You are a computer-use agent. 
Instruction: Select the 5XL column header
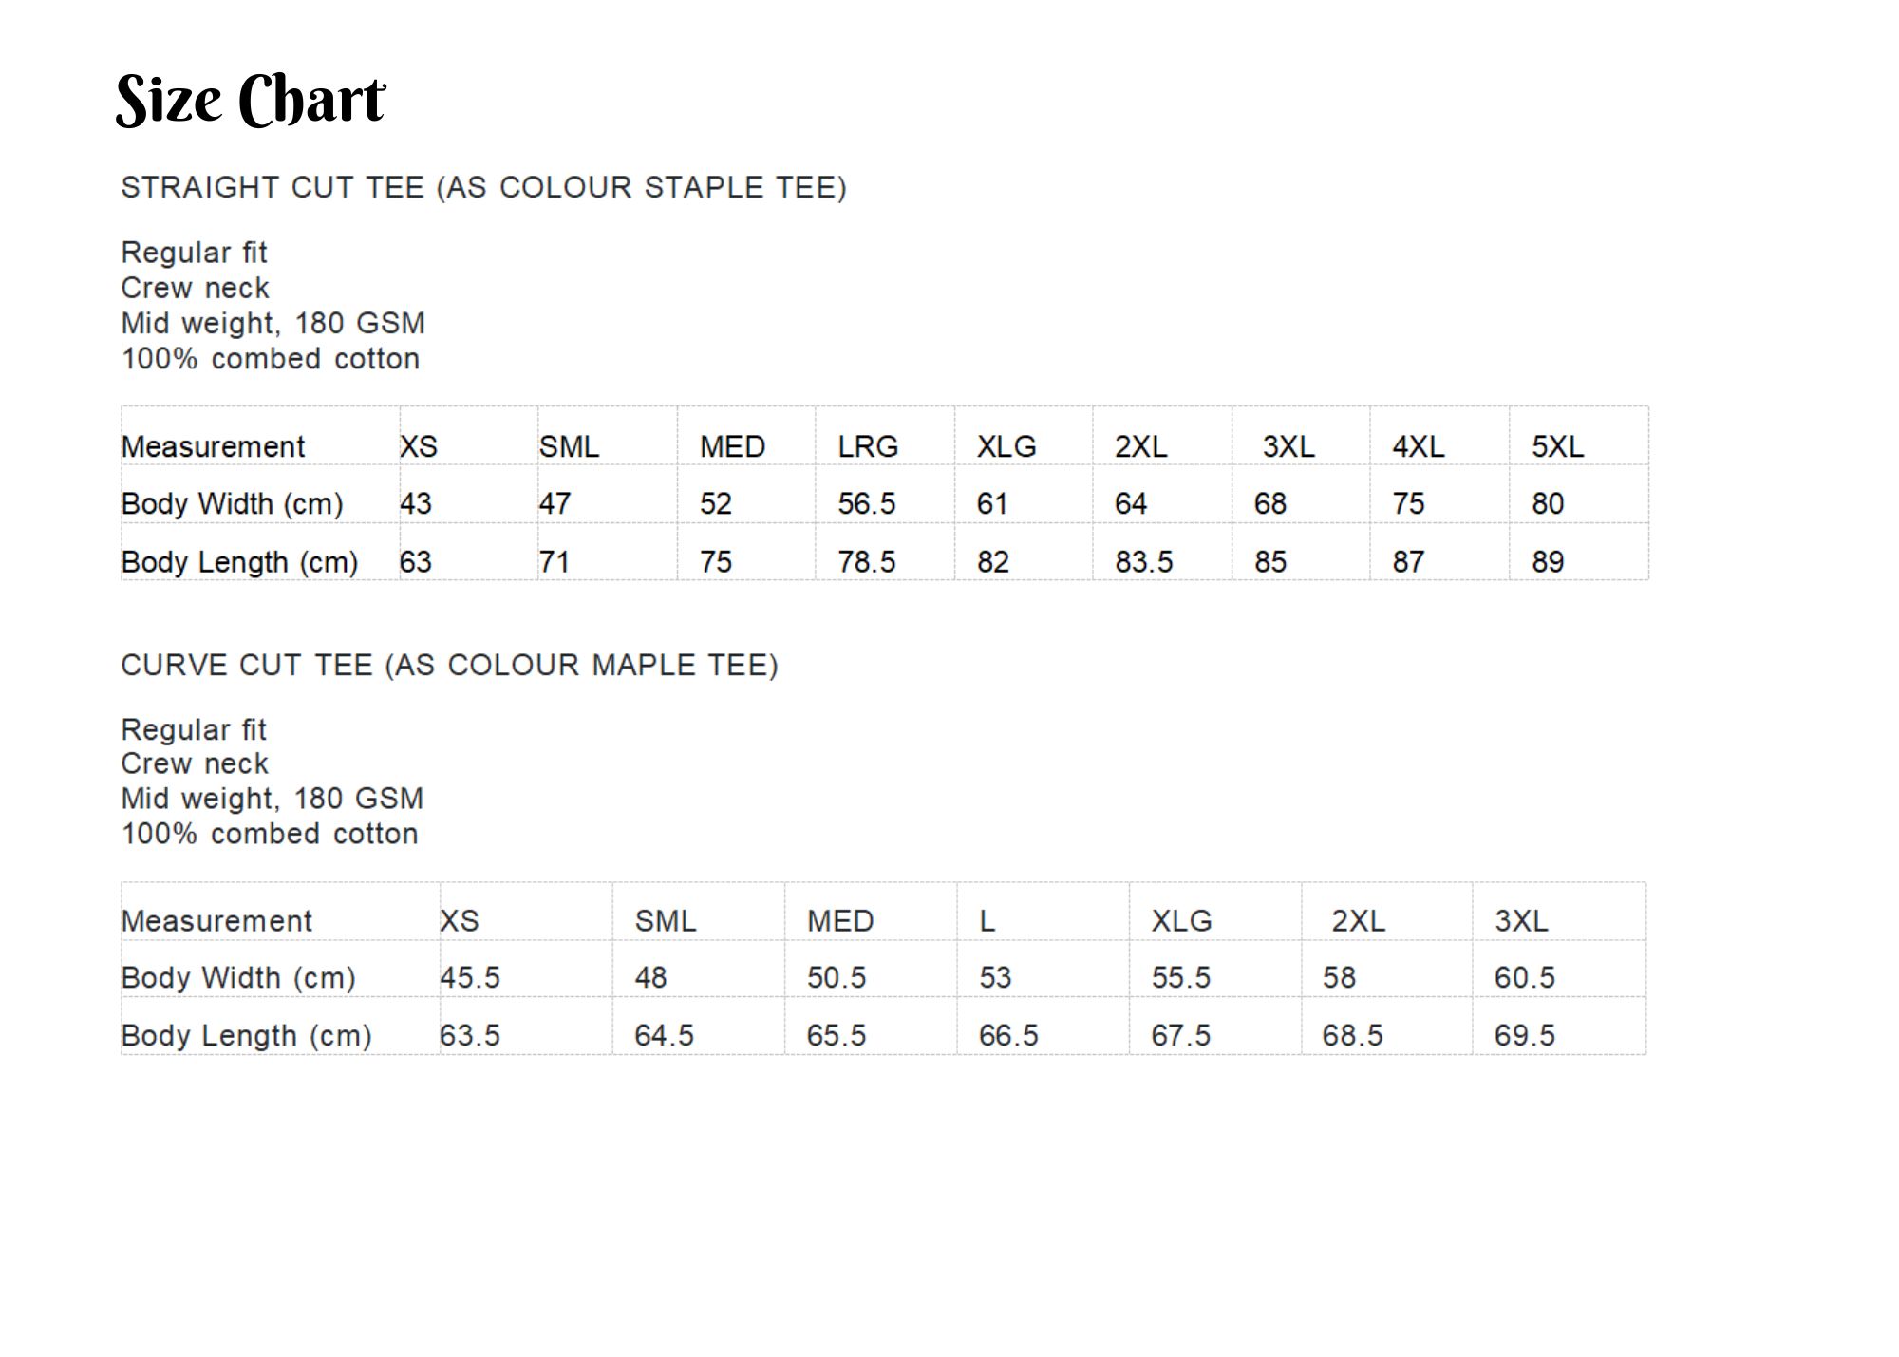[1557, 446]
